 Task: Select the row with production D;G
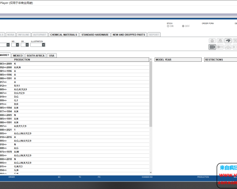(x=75, y=97)
